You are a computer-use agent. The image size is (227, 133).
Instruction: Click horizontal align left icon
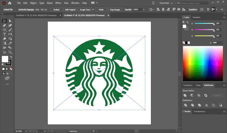(x=158, y=10)
